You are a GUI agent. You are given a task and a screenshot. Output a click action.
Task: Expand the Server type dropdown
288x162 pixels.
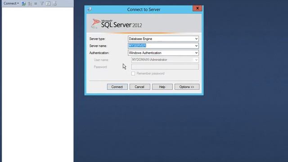(x=196, y=39)
